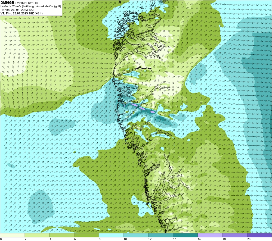Click the scale label '0'
The image size is (272, 241).
1,239
